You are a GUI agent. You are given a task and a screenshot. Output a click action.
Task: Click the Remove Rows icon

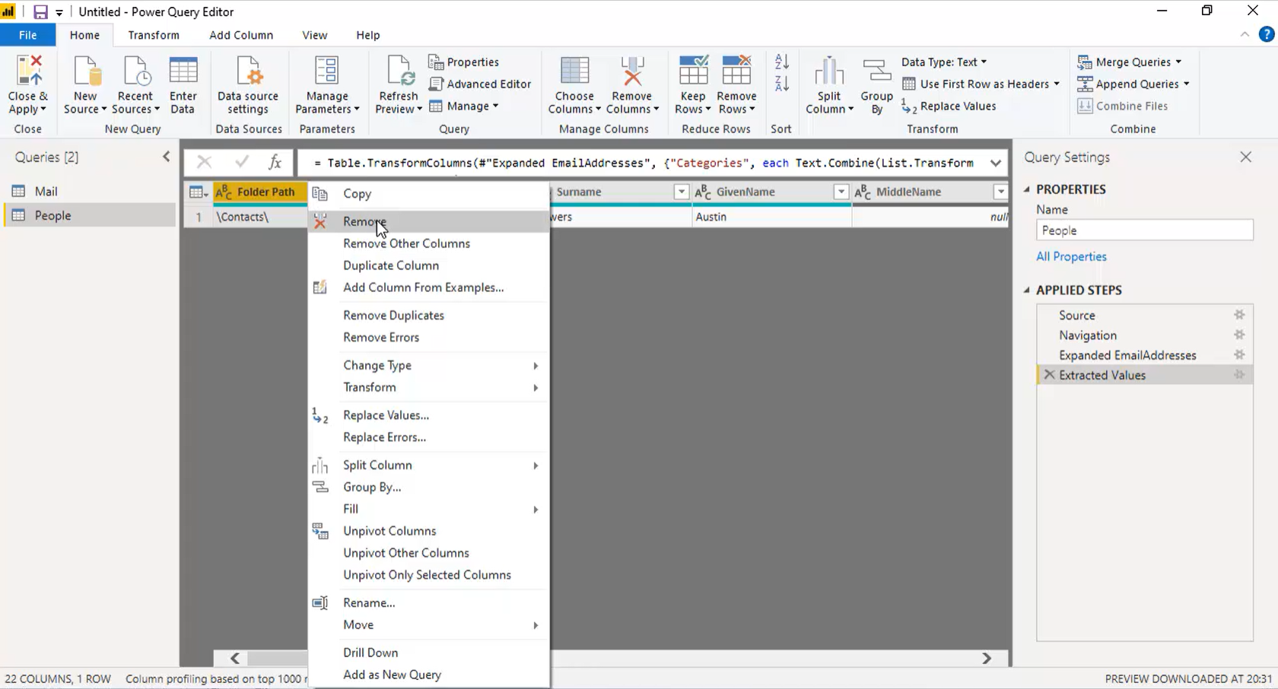(736, 71)
